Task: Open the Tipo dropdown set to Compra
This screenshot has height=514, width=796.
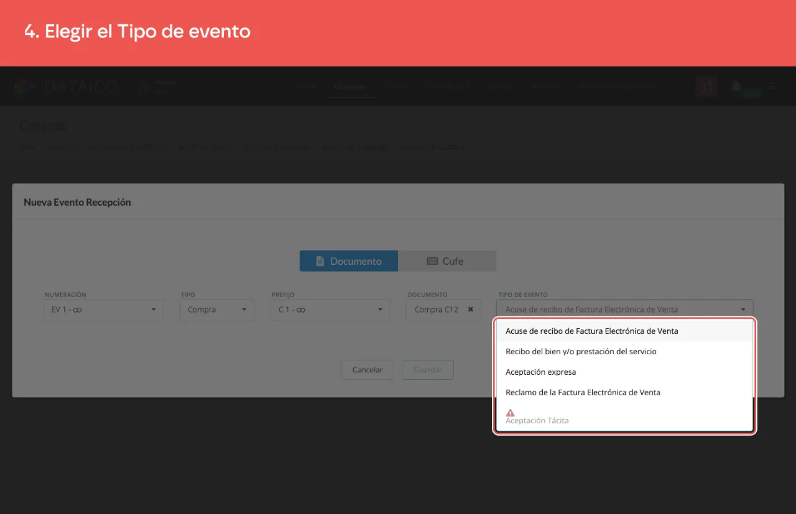Action: 216,310
